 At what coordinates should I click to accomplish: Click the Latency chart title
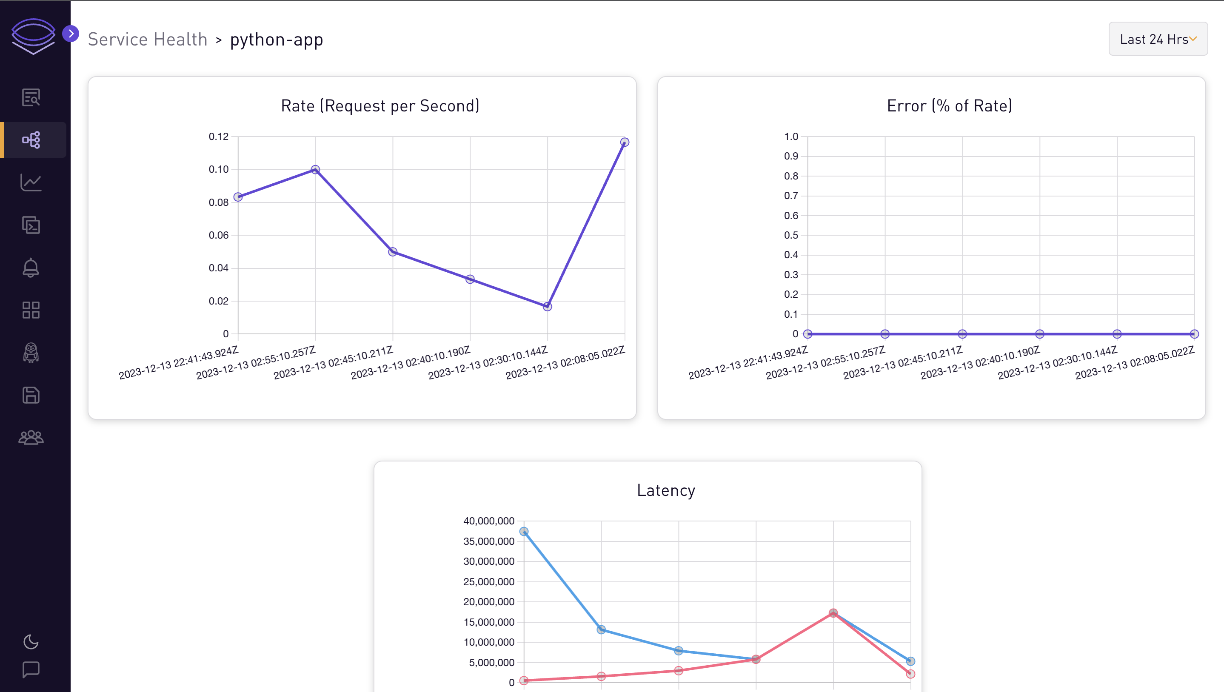(x=666, y=490)
